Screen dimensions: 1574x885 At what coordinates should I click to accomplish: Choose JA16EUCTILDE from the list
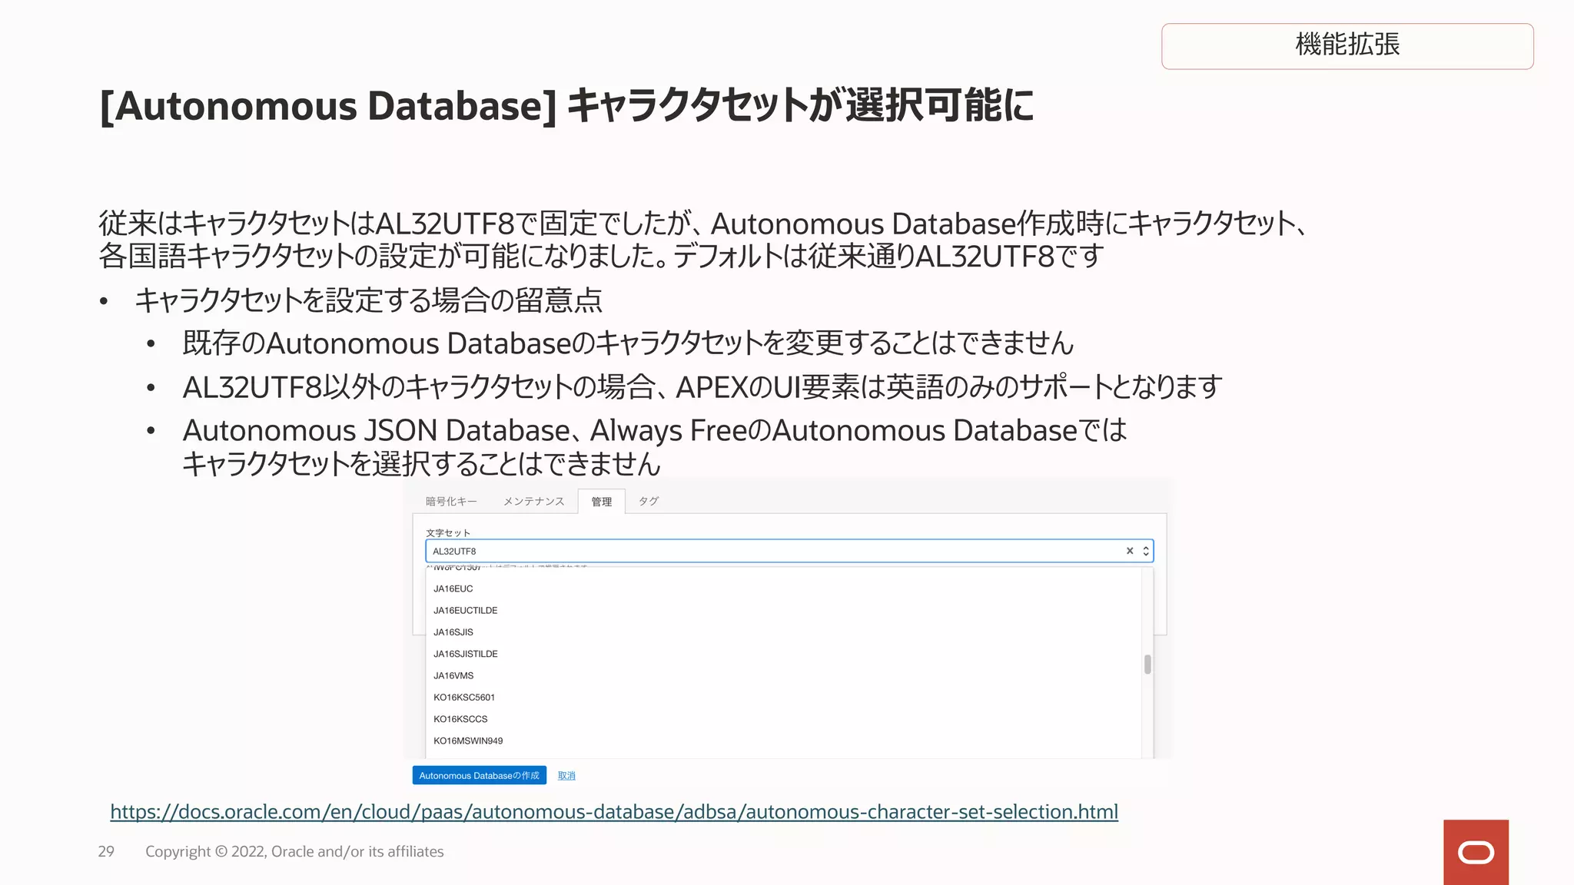click(x=783, y=611)
